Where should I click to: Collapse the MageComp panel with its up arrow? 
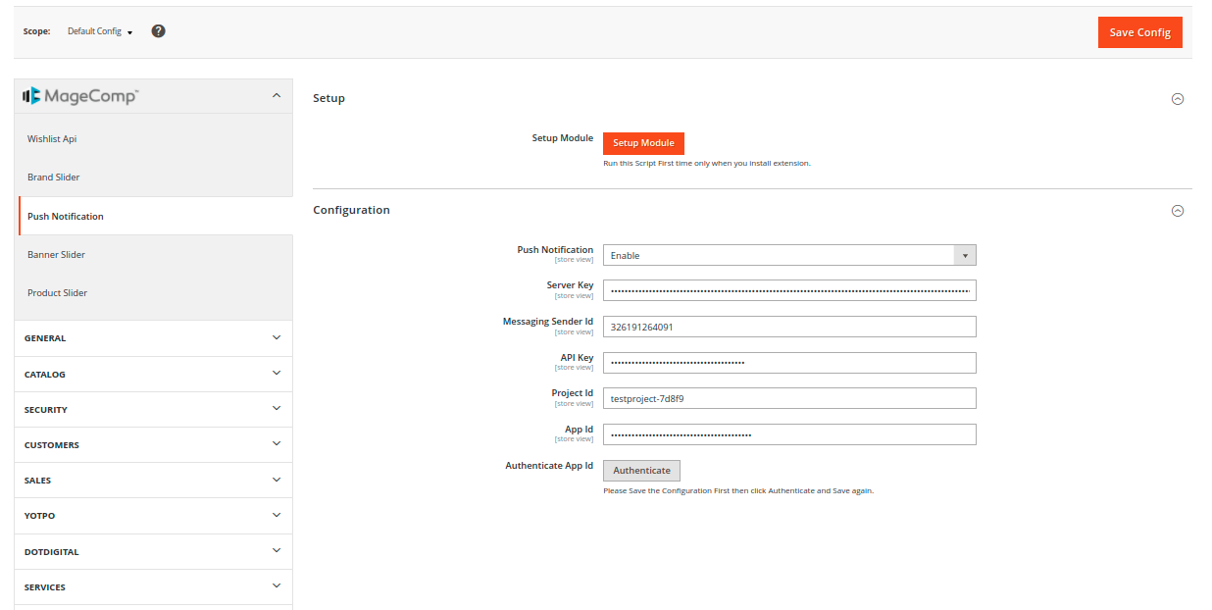[276, 95]
